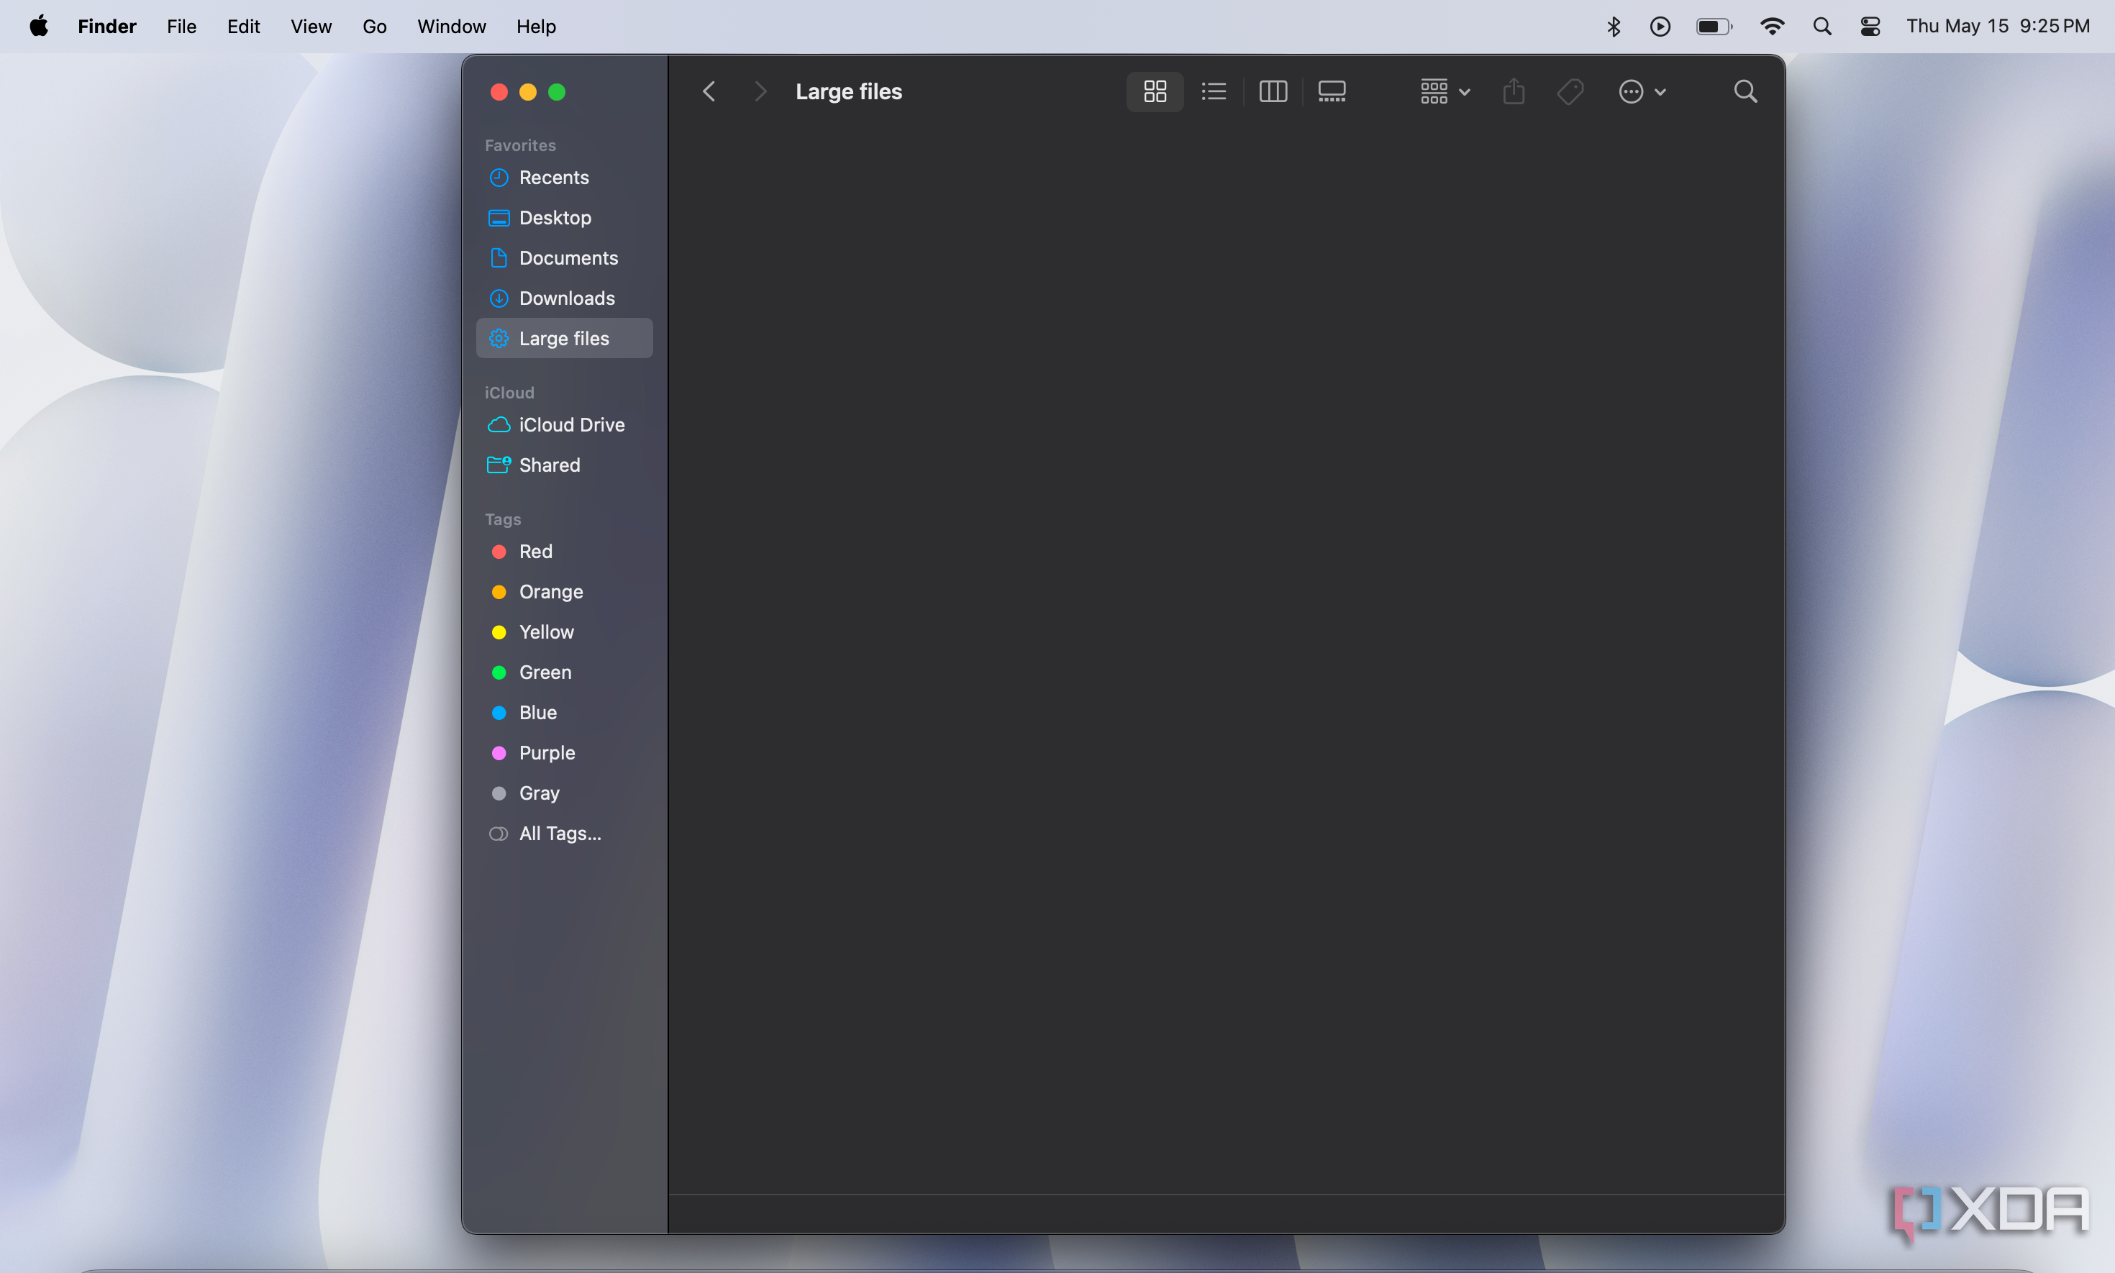2115x1273 pixels.
Task: Close the Finder window with red button
Action: point(499,92)
